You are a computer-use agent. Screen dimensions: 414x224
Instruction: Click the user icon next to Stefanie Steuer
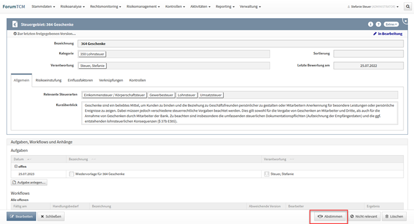click(x=349, y=7)
